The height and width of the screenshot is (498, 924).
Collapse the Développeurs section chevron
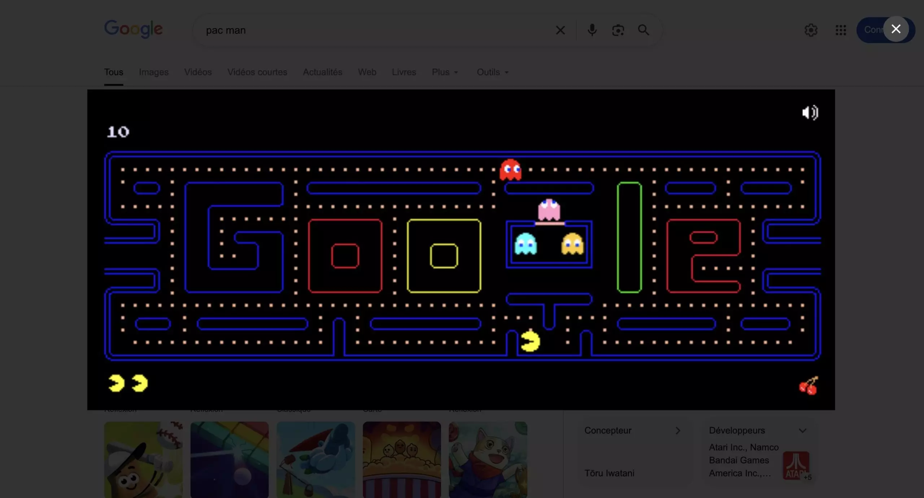pyautogui.click(x=802, y=431)
